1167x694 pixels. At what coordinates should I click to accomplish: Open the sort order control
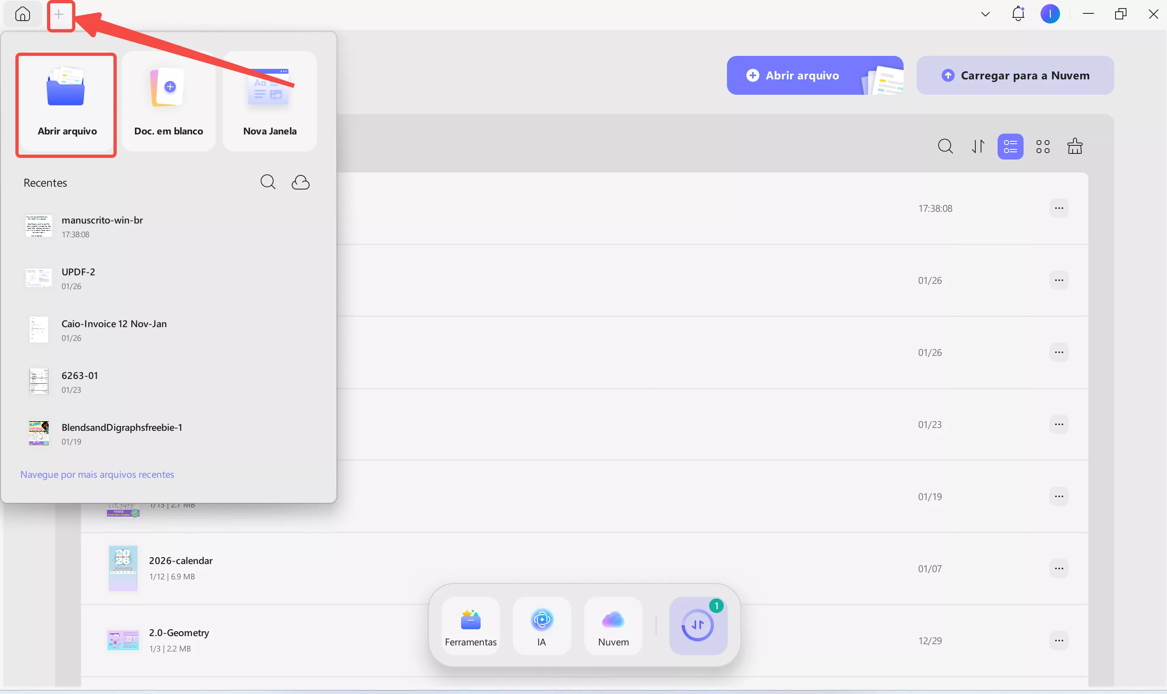point(978,146)
